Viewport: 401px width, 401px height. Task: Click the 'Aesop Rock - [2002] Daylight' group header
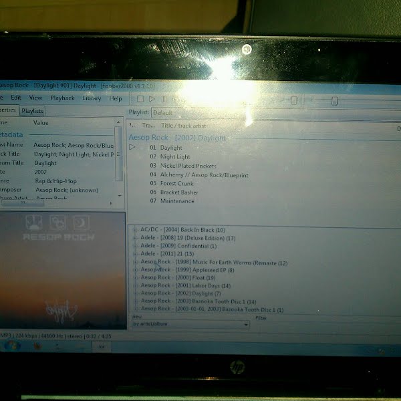(177, 138)
